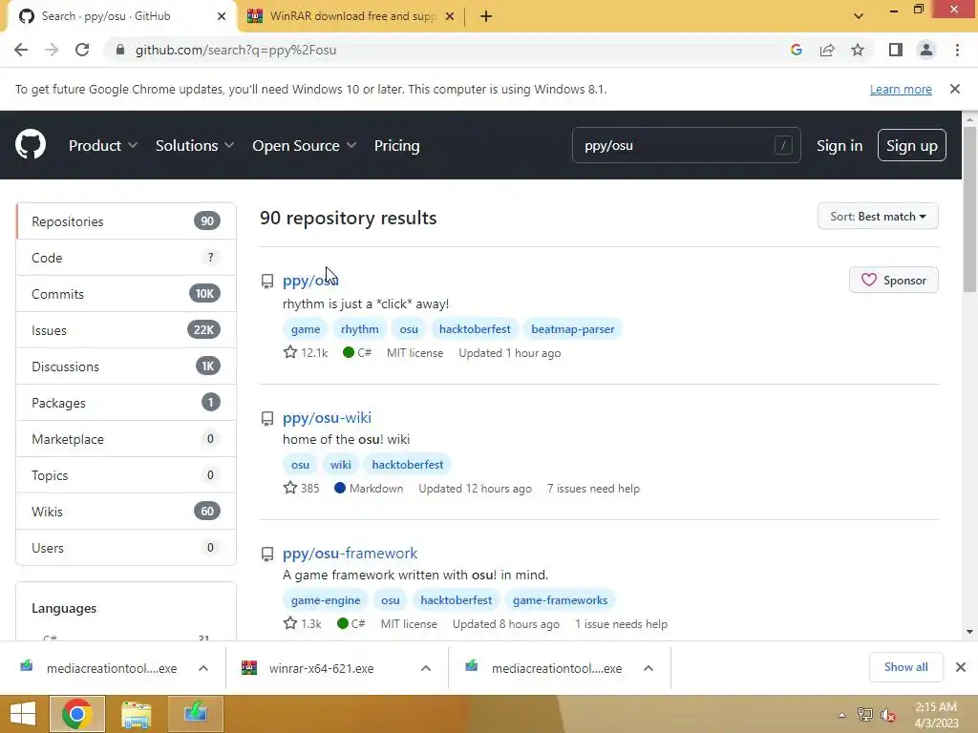Viewport: 978px width, 733px height.
Task: Click the repo icon beside ppy/osu-framework
Action: [267, 554]
